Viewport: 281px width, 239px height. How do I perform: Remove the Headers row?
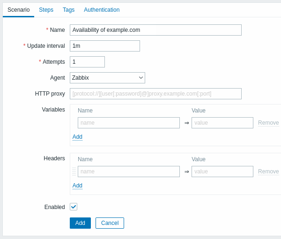tap(268, 172)
